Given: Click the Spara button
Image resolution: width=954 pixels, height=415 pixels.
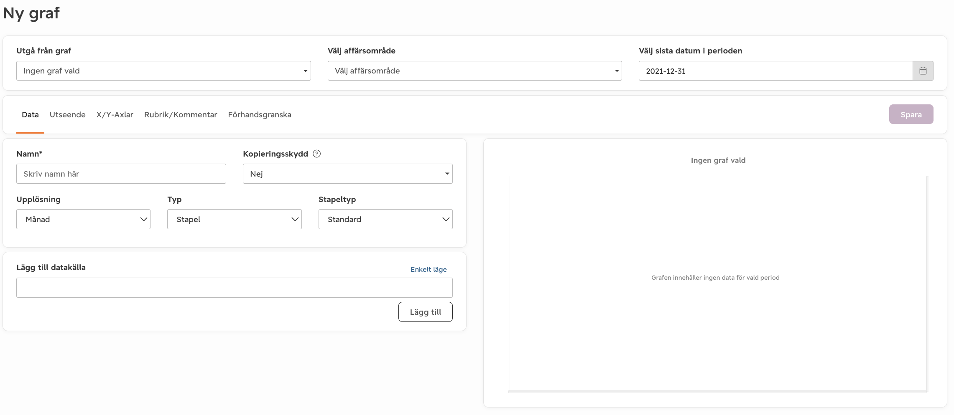Looking at the screenshot, I should 911,114.
